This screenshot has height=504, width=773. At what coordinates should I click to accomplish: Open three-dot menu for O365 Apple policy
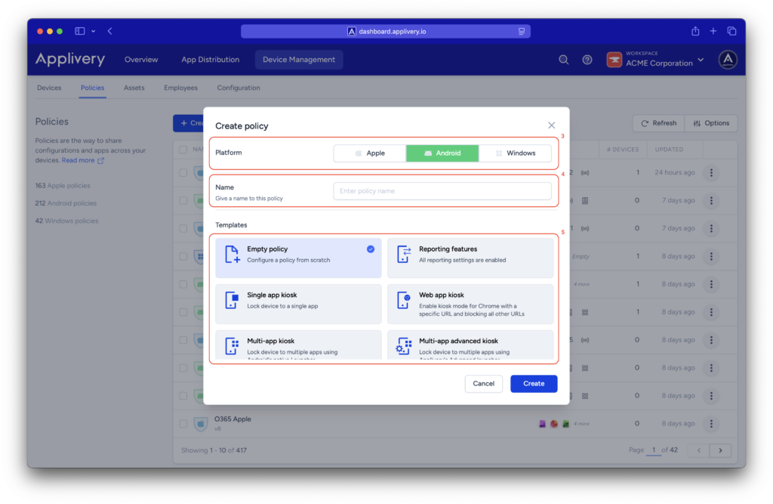click(710, 424)
